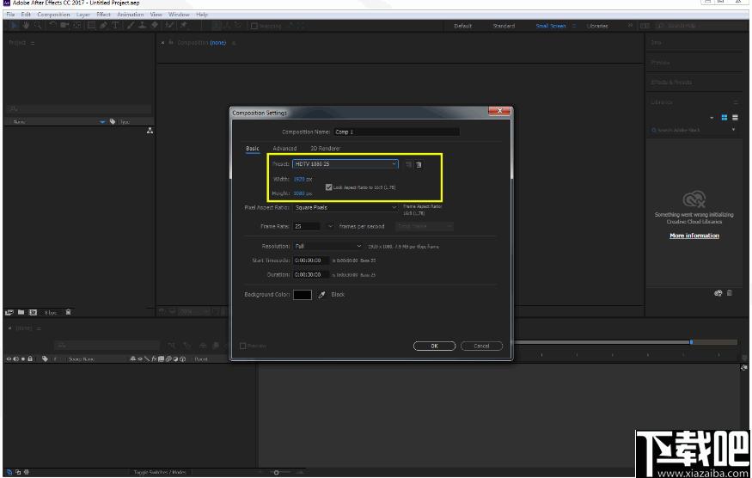752x478 pixels.
Task: Select the Hand tool
Action: tap(26, 26)
